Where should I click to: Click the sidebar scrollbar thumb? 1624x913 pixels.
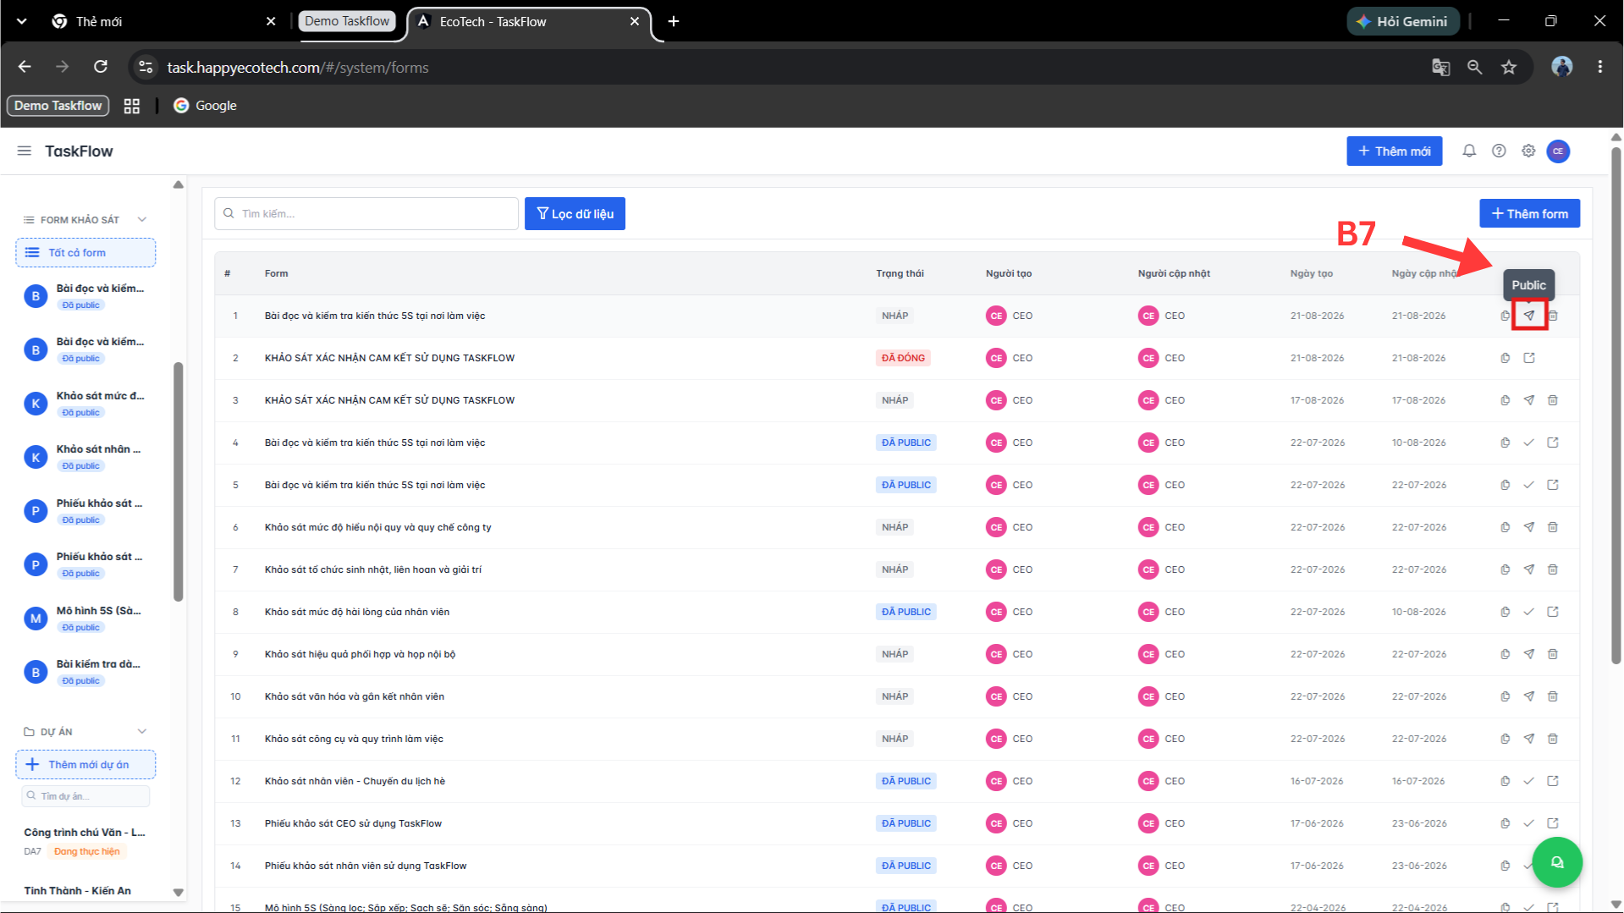(178, 481)
